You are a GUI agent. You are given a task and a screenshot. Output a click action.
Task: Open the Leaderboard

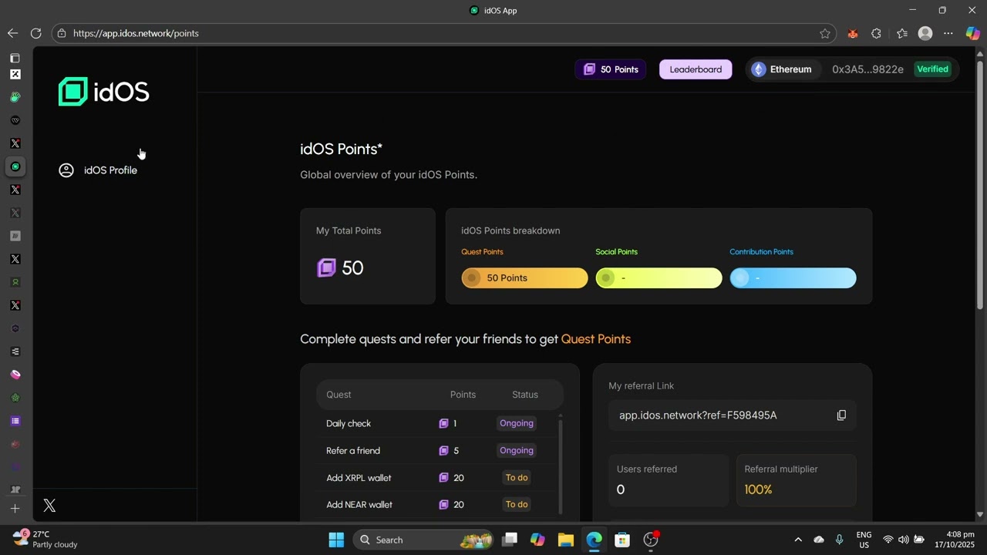pos(696,69)
